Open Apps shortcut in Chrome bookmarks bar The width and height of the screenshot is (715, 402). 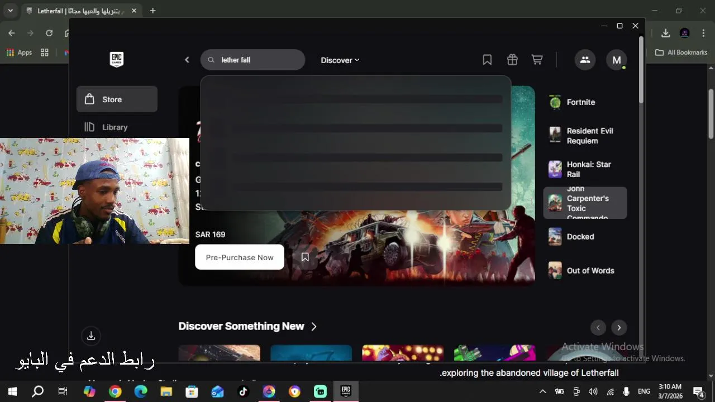coord(20,52)
